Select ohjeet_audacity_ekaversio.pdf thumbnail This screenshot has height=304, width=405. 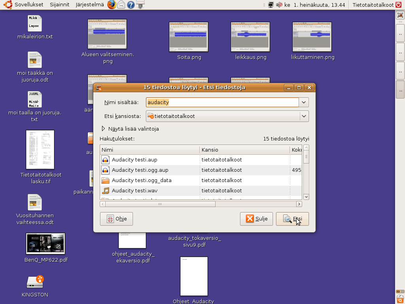(x=132, y=240)
